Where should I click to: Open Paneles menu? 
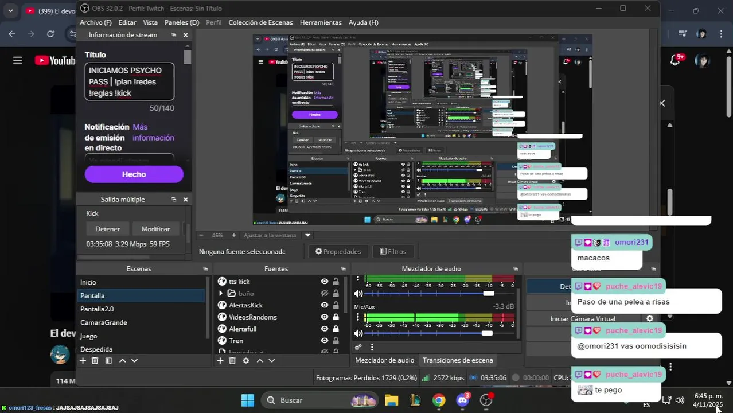(x=182, y=22)
